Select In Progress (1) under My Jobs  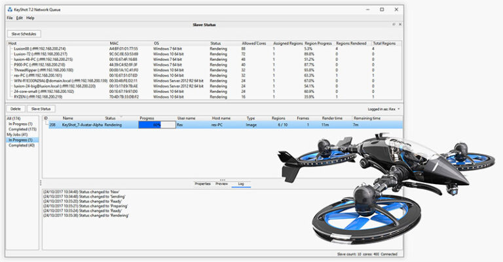click(x=22, y=140)
